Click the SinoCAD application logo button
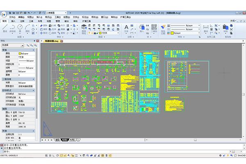The height and width of the screenshot is (164, 246). [x=4, y=15]
